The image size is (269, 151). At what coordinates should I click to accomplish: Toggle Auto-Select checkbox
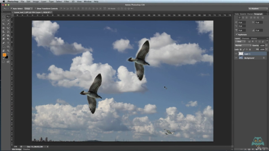[11, 8]
